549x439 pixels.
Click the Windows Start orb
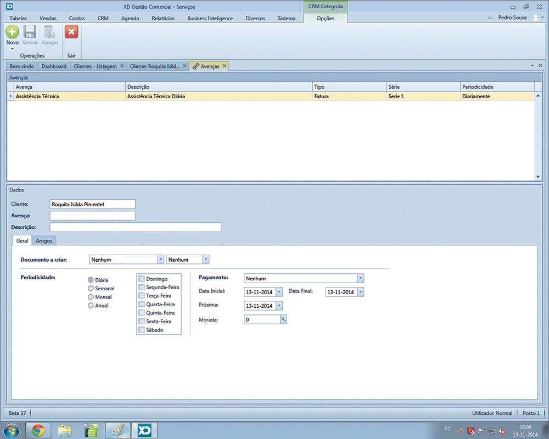tap(11, 430)
